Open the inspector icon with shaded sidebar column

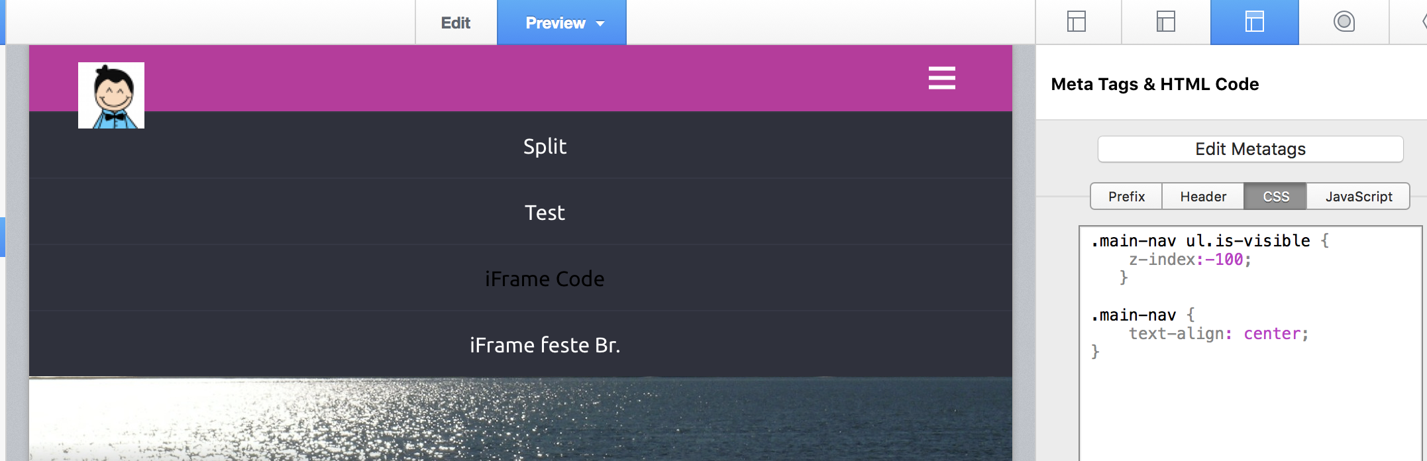click(x=1166, y=22)
